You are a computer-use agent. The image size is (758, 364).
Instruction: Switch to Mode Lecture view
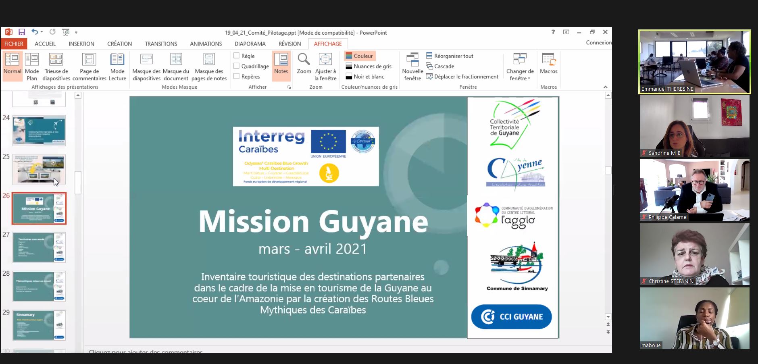[x=117, y=67]
